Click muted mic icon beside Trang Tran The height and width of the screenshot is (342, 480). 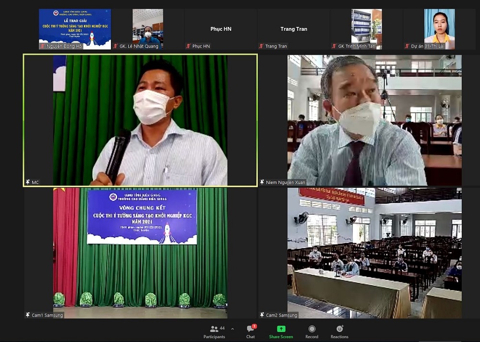[x=261, y=46]
